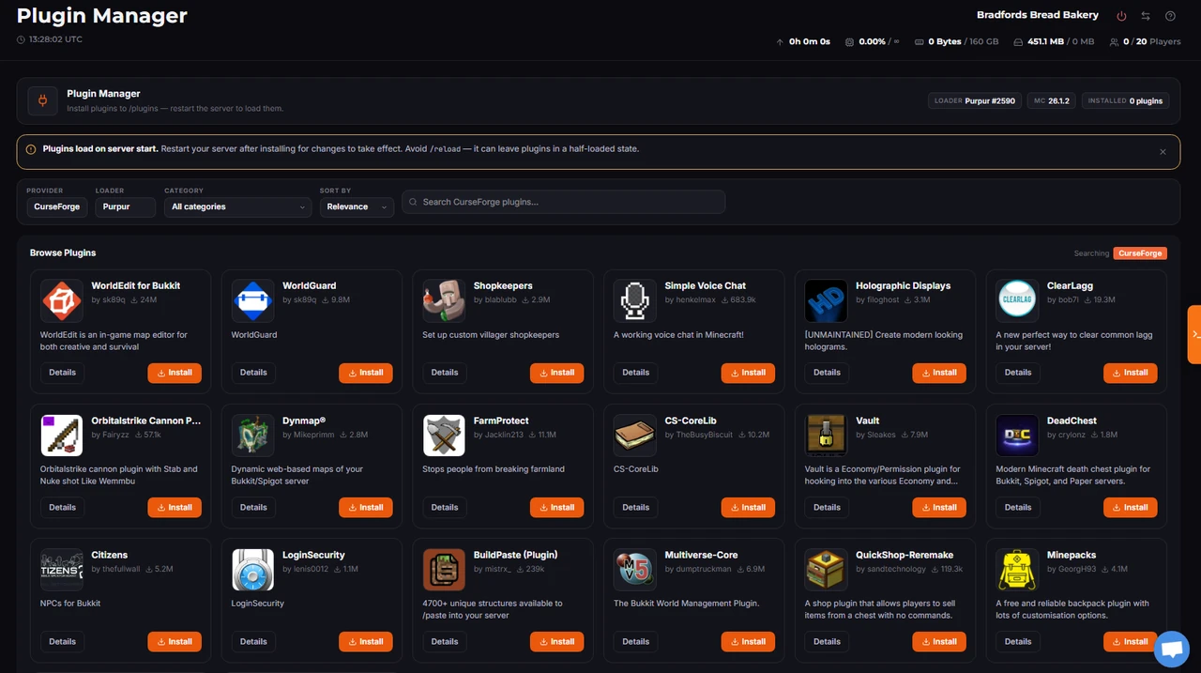Open the help question mark icon

(x=1170, y=16)
